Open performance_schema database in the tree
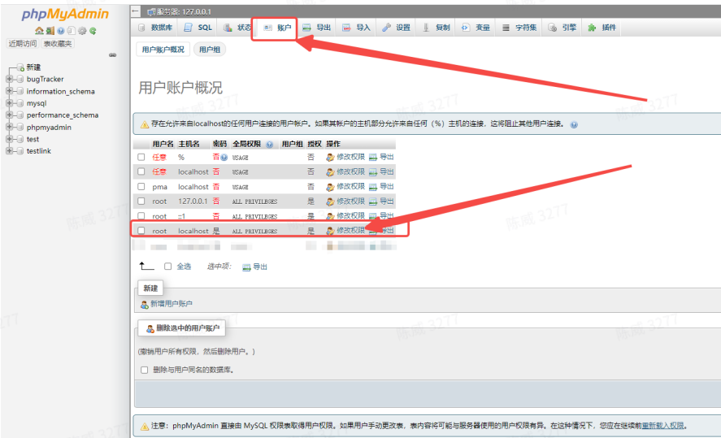This screenshot has height=438, width=721. [62, 115]
